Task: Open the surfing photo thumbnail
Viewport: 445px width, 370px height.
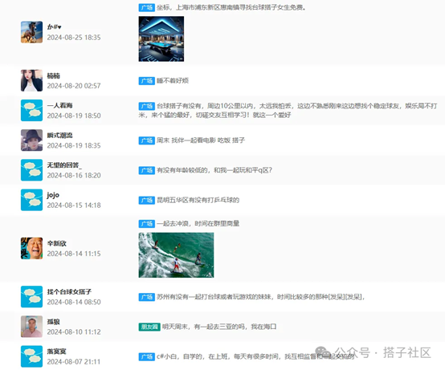Action: (x=176, y=255)
